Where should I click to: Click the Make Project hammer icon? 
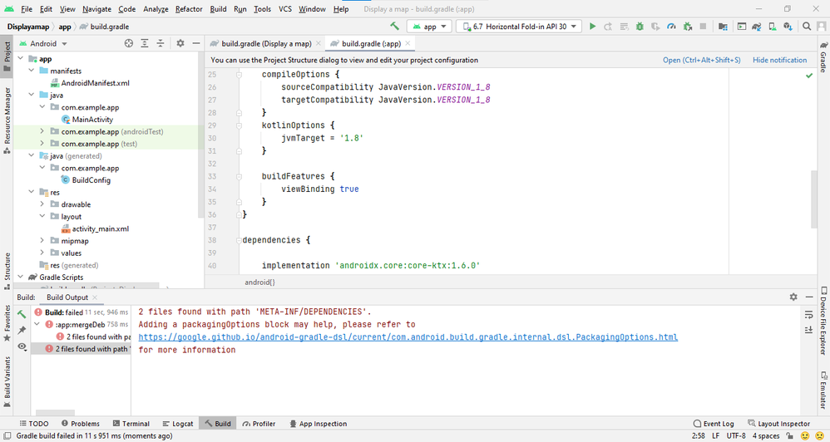coord(394,27)
